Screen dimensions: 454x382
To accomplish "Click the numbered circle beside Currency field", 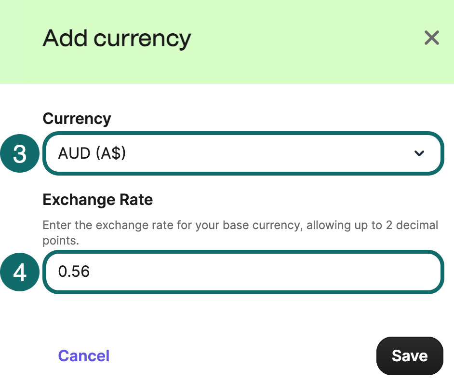I will 19,153.
